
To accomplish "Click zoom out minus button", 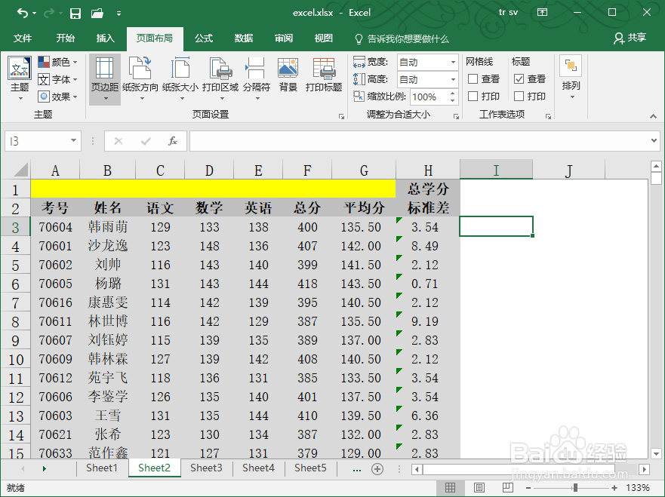I will [x=528, y=488].
